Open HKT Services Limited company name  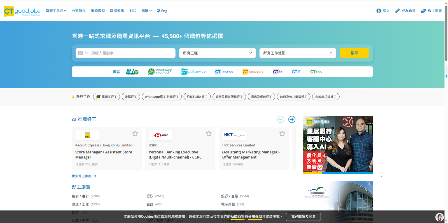click(x=239, y=145)
